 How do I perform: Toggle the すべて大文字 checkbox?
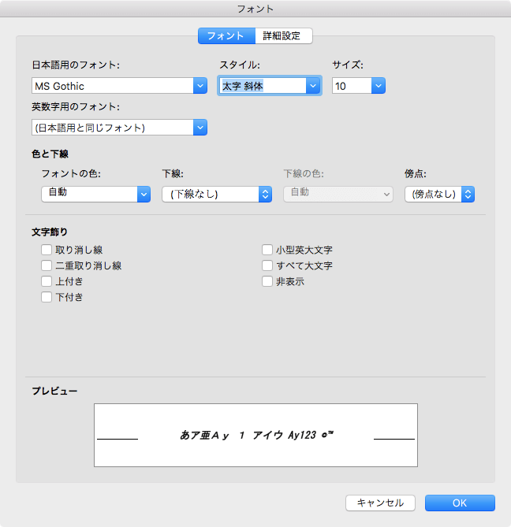pos(267,266)
